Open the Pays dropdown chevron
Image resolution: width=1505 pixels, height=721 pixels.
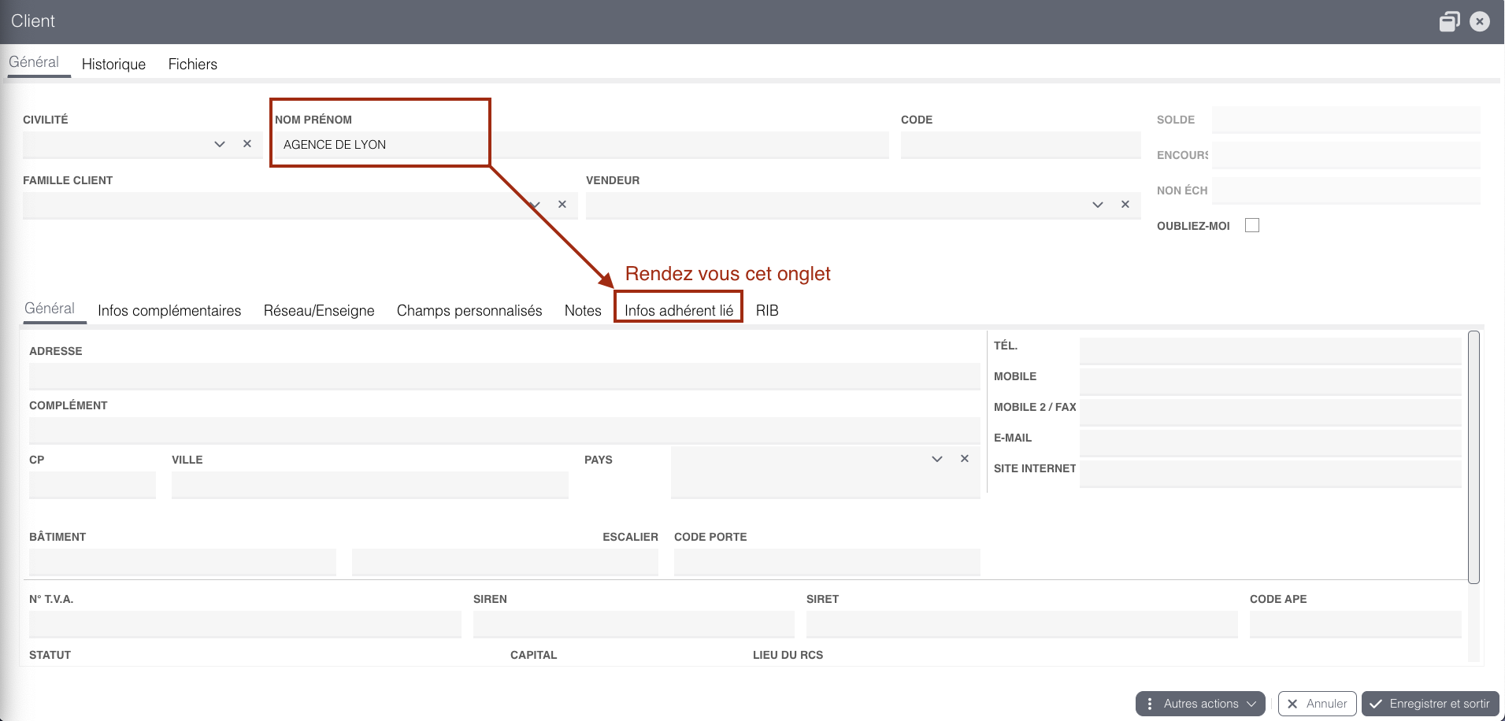937,459
